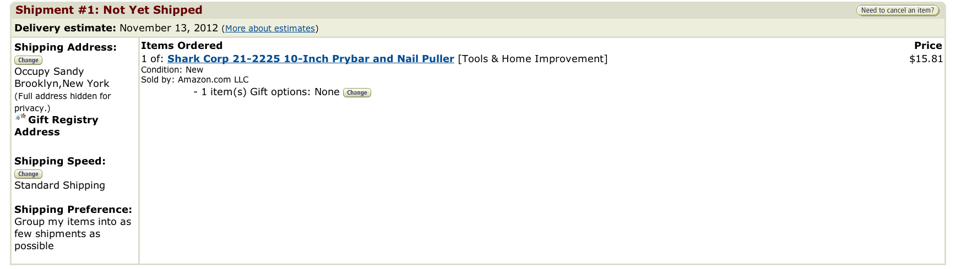The height and width of the screenshot is (269, 956).
Task: Click the "Brooklyn, New York" address line
Action: pyautogui.click(x=62, y=84)
